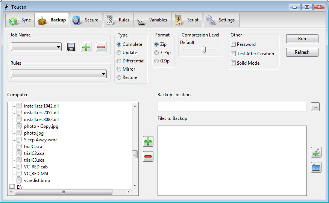Viewport: 329px width, 203px height.
Task: Click the Toucan bird icon in title bar
Action: pos(7,7)
